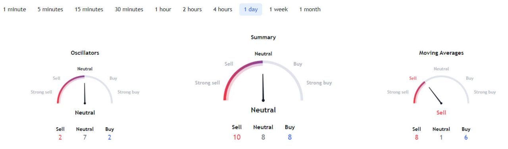Switch to the 1 hour tab
Image resolution: width=508 pixels, height=149 pixels.
tap(163, 9)
